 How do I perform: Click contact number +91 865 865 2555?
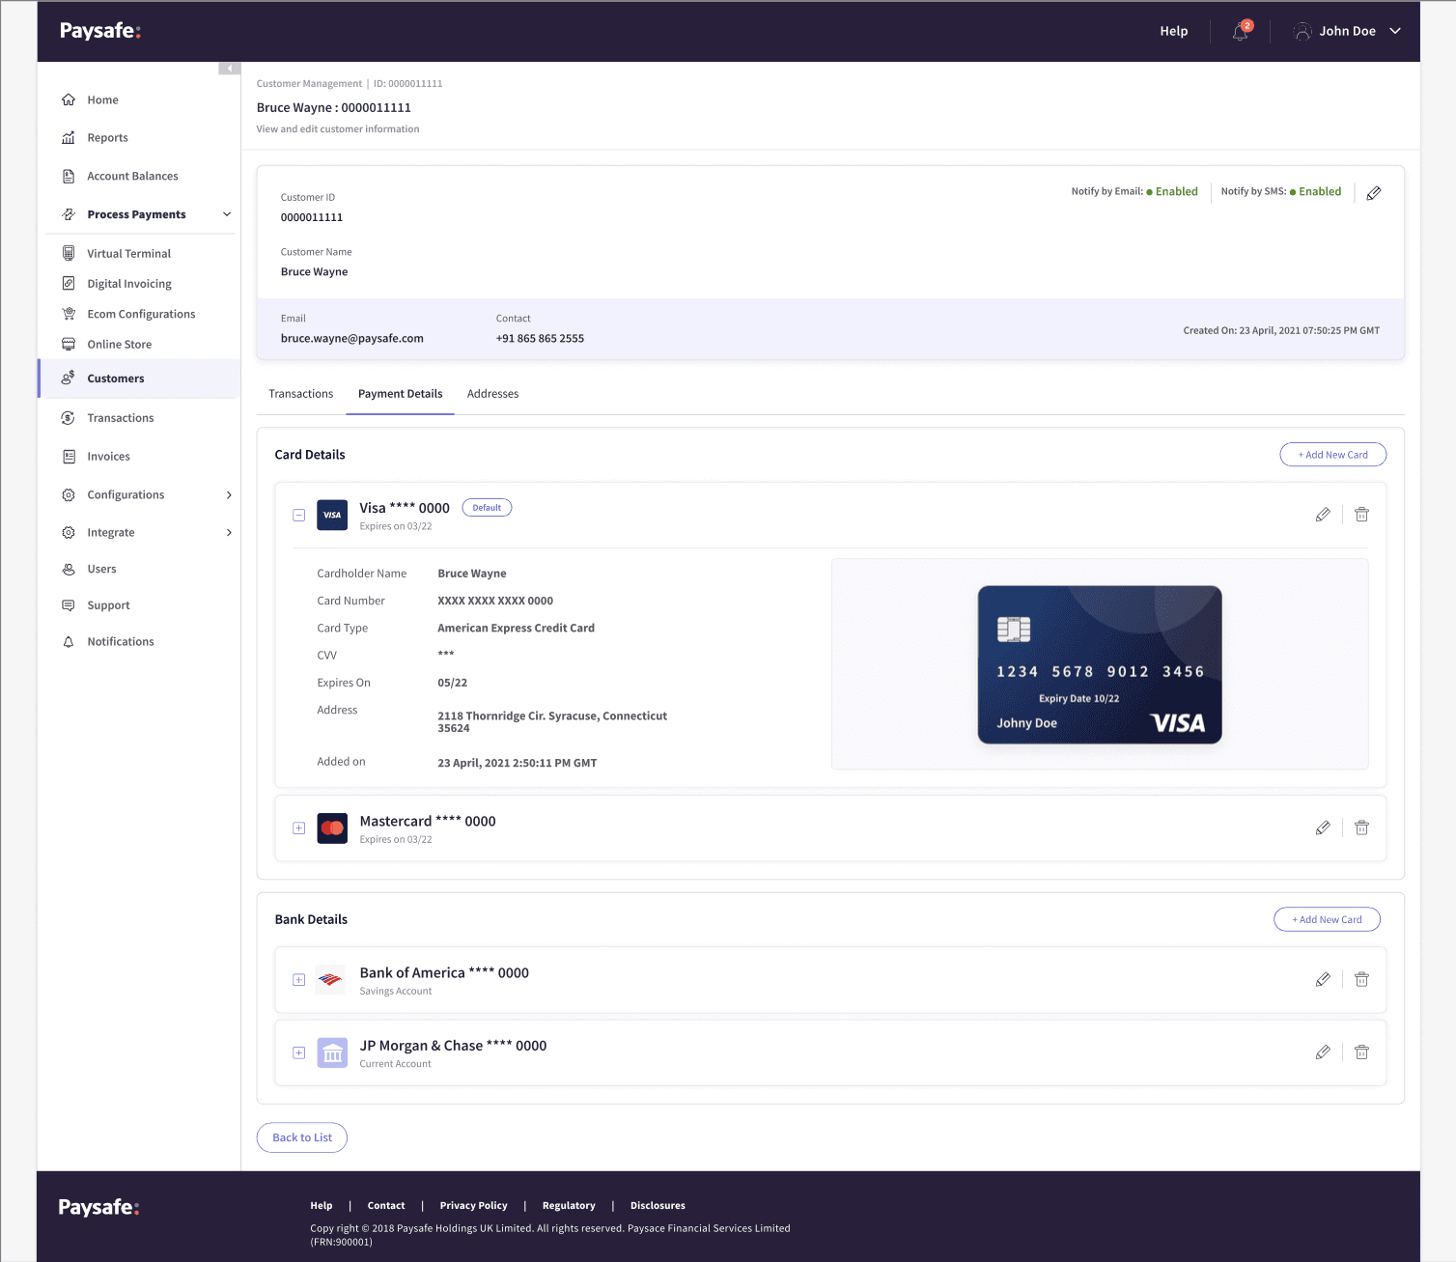coord(540,339)
